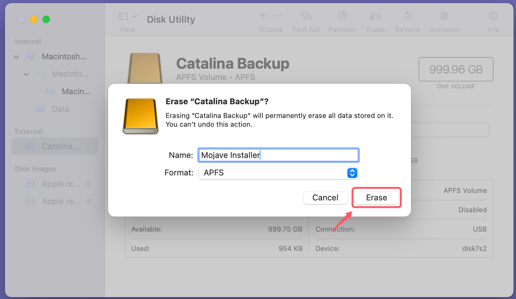Eject the first Apple disk image

tap(89, 184)
